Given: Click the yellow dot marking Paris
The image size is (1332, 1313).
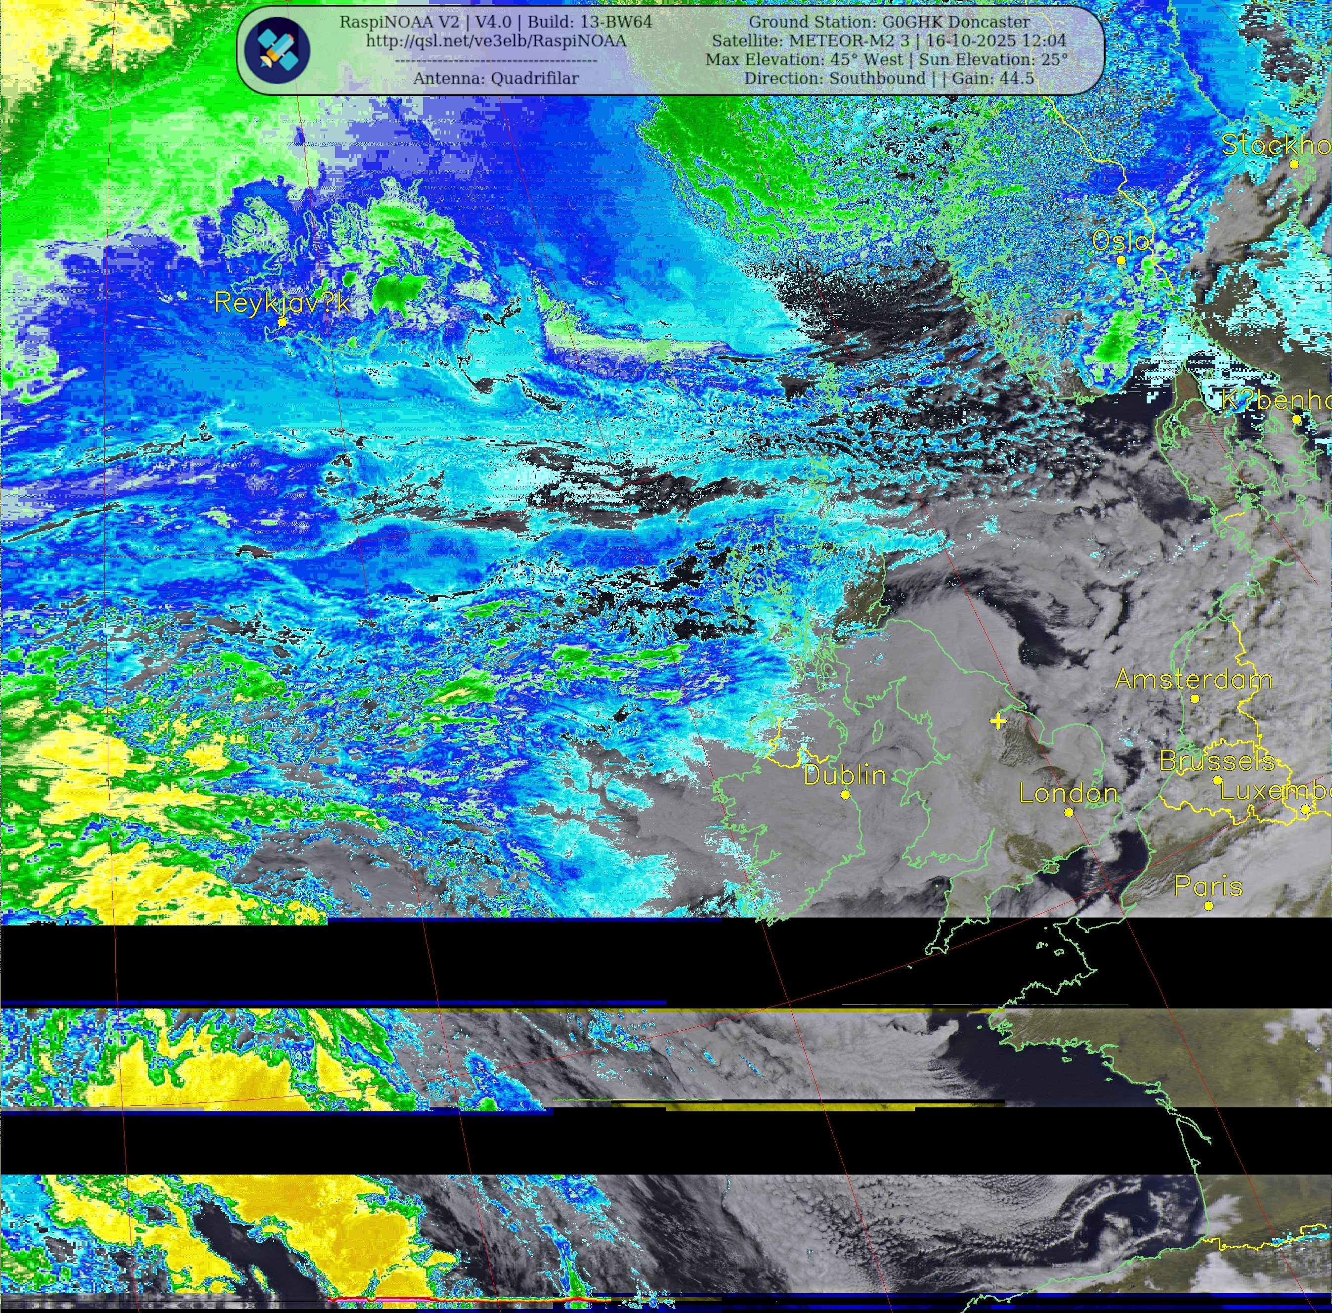Looking at the screenshot, I should tap(1208, 906).
